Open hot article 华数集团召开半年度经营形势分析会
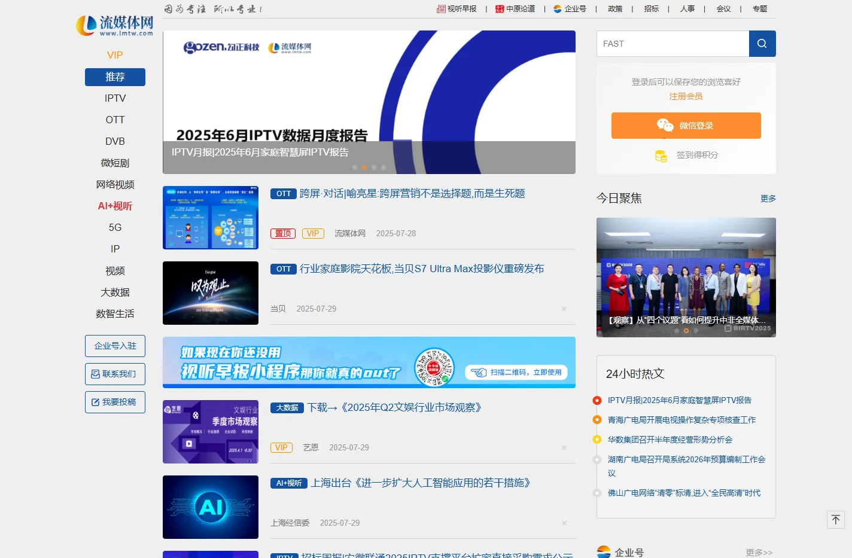 click(x=670, y=440)
